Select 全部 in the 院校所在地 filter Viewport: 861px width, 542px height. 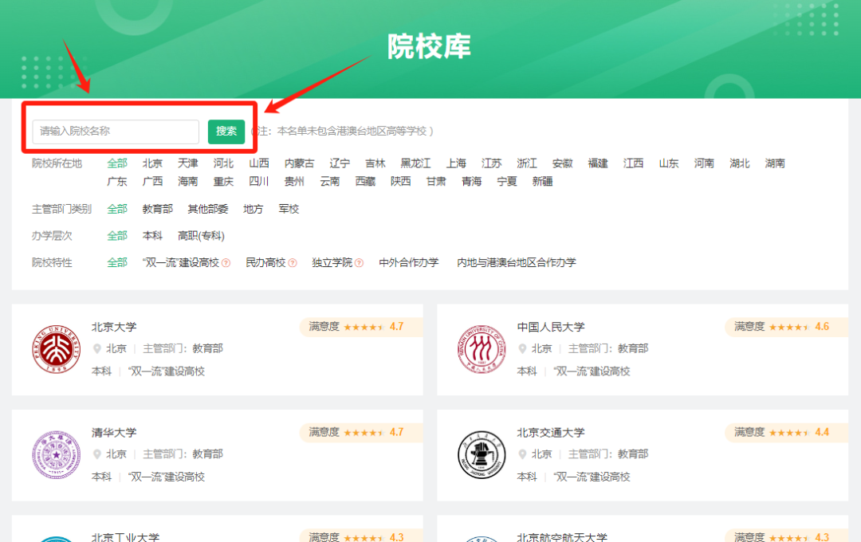click(117, 163)
